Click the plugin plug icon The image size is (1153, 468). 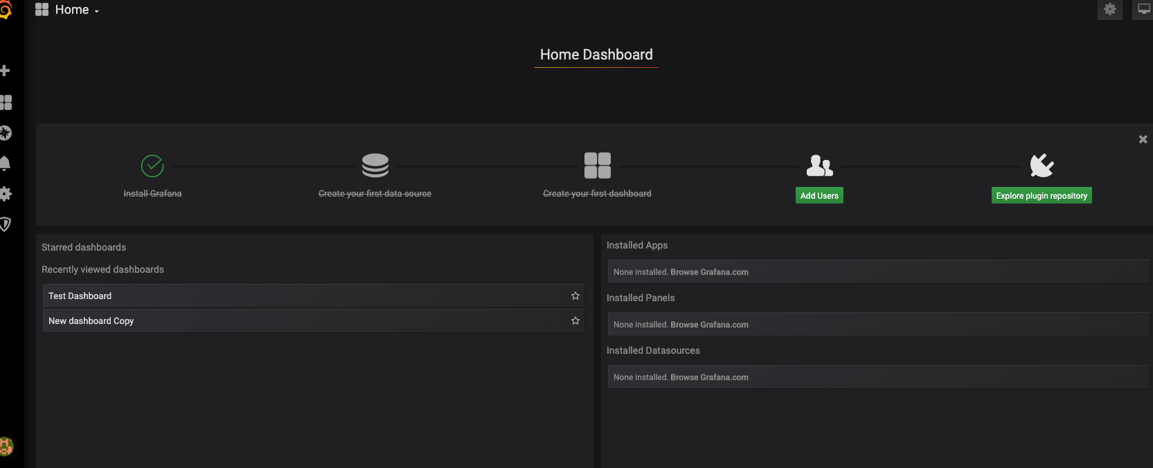(1042, 165)
